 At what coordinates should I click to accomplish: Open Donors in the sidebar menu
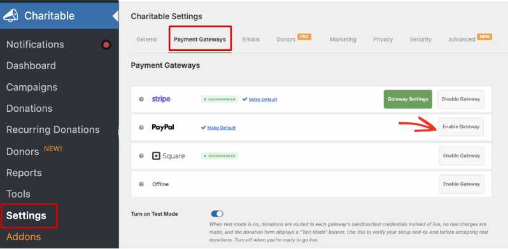pyautogui.click(x=23, y=151)
